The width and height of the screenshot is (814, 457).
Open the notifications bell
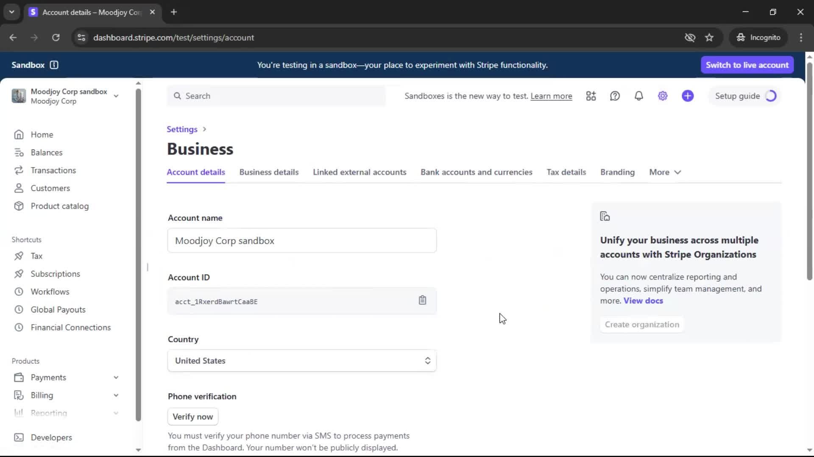(638, 96)
